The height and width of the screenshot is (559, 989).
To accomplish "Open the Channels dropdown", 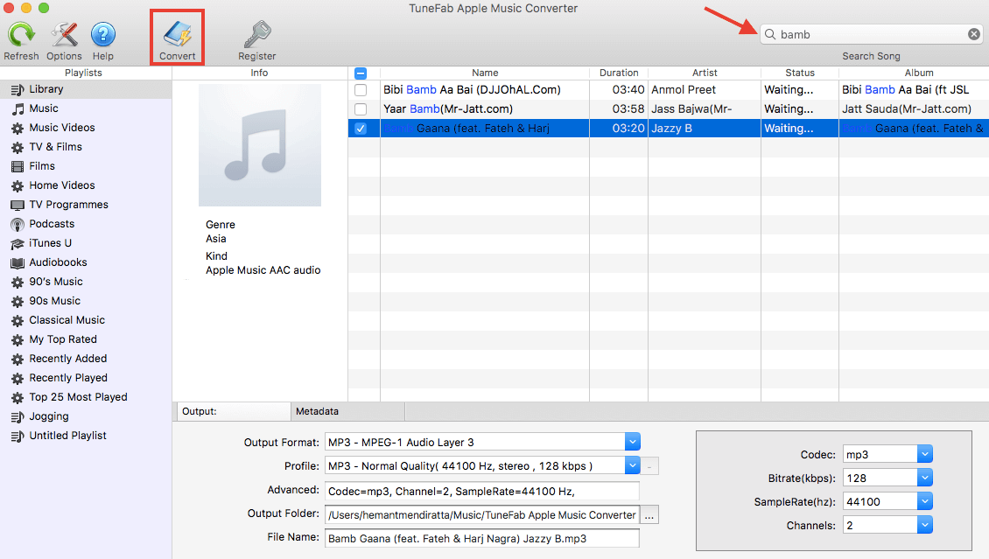I will [924, 524].
